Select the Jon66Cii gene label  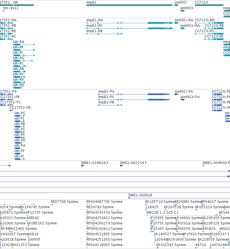[x=187, y=8]
